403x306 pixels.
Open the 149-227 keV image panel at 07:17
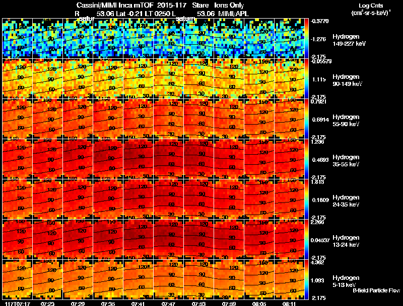tap(17, 38)
